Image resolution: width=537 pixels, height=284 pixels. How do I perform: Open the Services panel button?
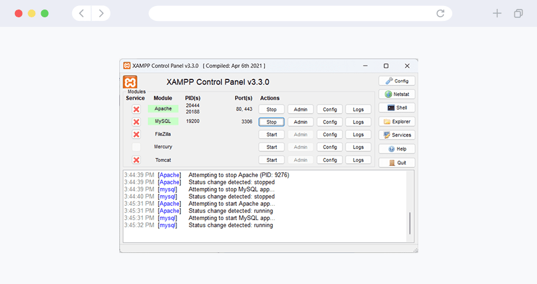[x=397, y=135]
